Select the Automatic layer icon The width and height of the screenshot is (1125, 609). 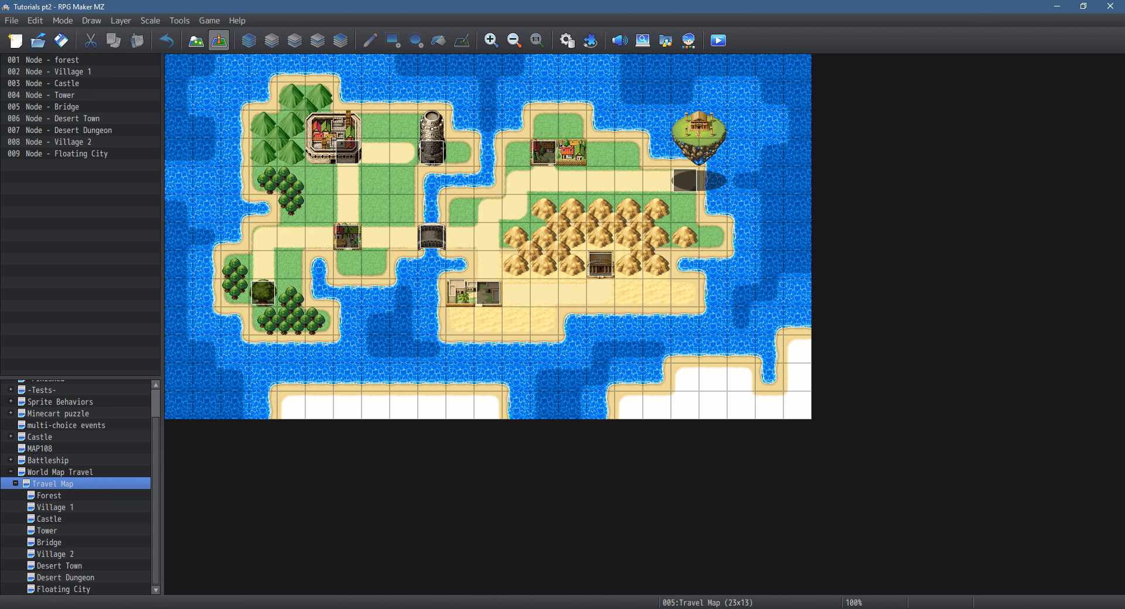pos(249,40)
